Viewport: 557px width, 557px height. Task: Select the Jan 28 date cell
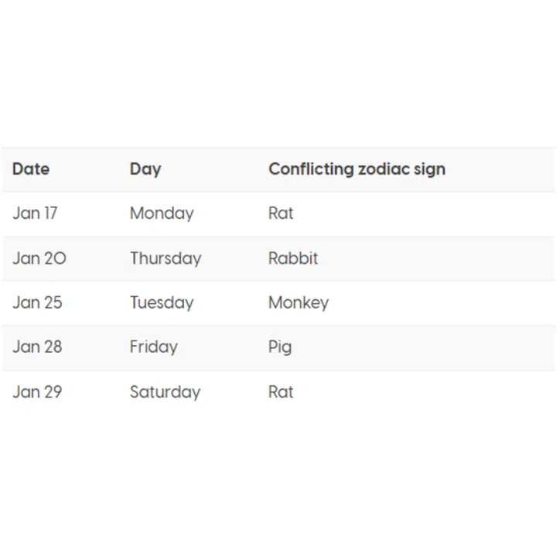point(37,347)
